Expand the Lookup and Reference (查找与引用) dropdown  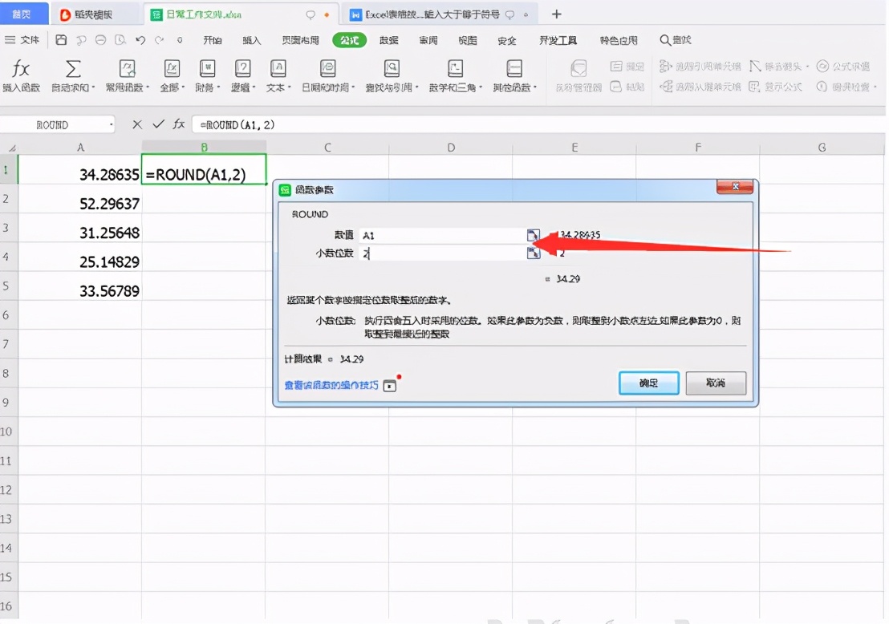(x=392, y=87)
